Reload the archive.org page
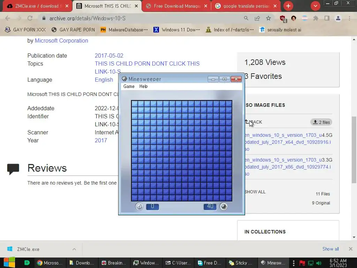The width and height of the screenshot is (357, 268). (30, 18)
